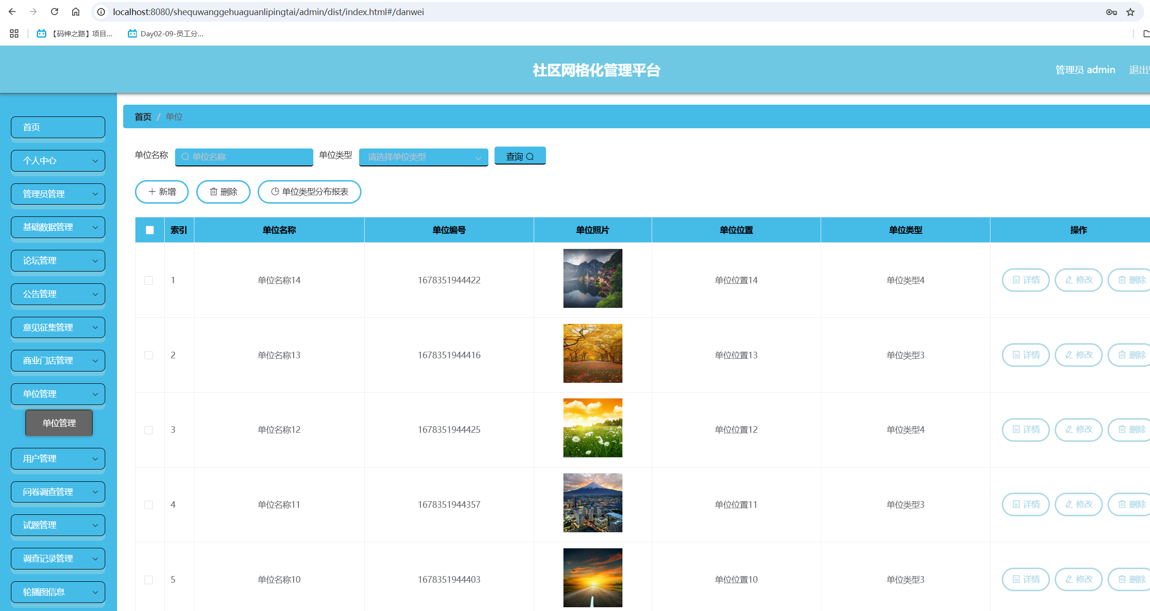Focus the 单位名称 search input
The image size is (1150, 611).
pos(244,157)
